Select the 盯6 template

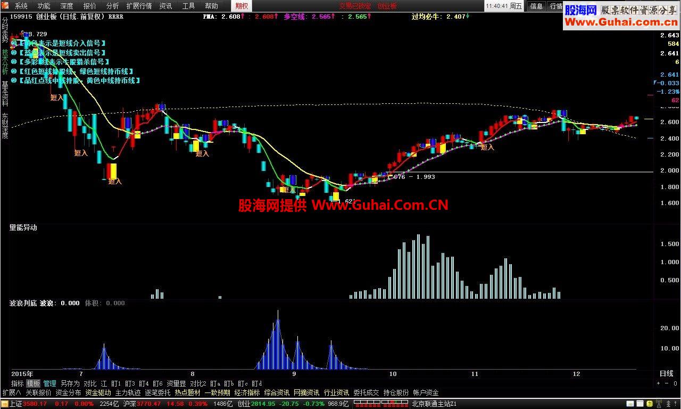[x=157, y=383]
